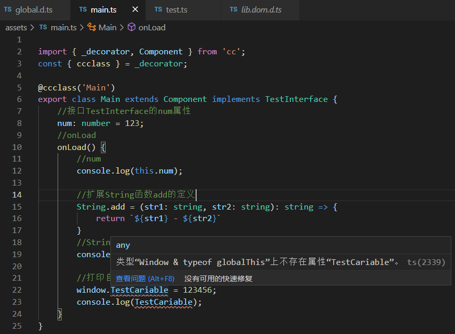Click line number 14 in the gutter

click(17, 195)
